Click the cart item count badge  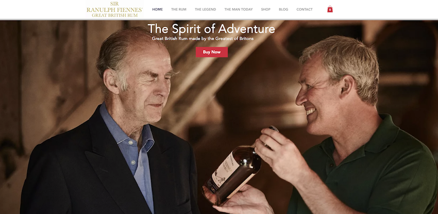330,10
